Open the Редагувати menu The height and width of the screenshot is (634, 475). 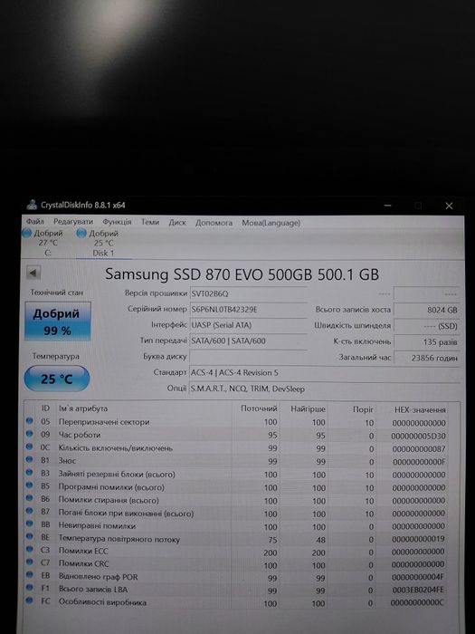(x=73, y=222)
